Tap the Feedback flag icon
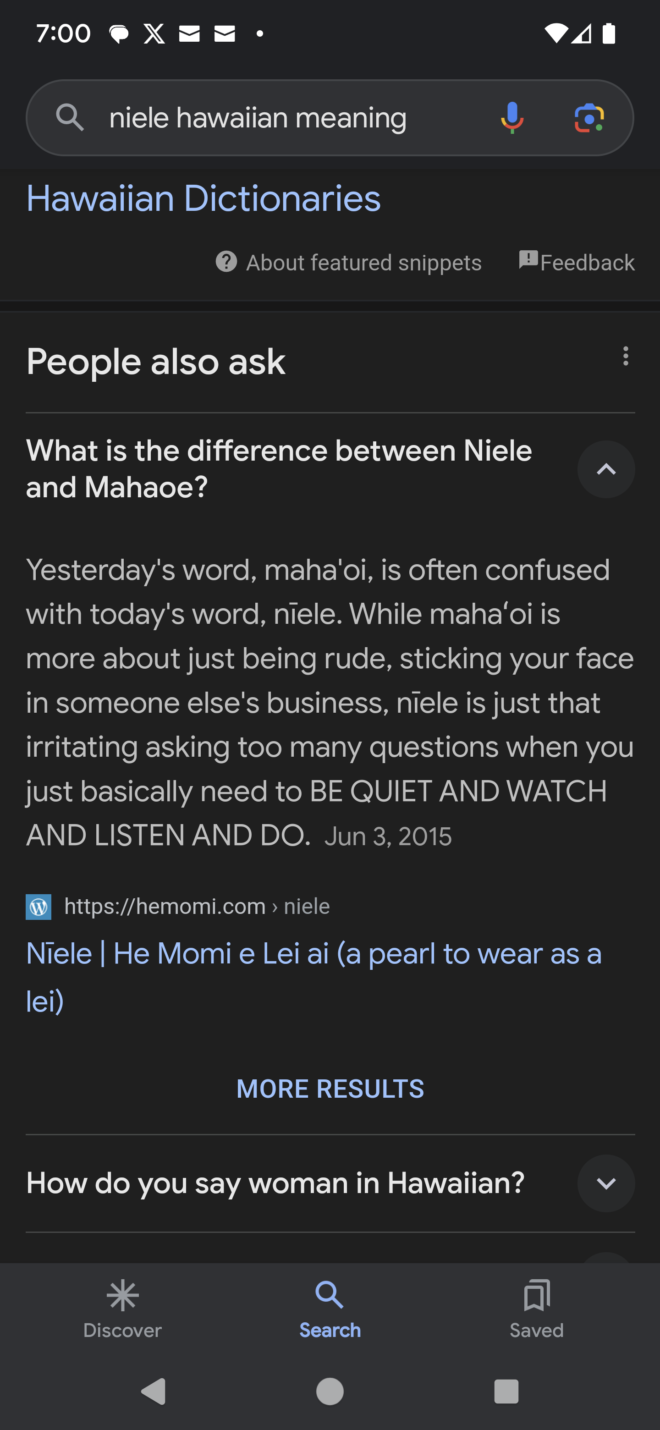This screenshot has width=660, height=1430. pos(528,260)
